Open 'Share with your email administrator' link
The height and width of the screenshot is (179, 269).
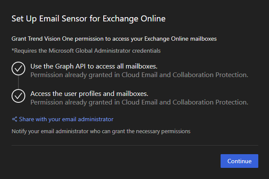(66, 119)
